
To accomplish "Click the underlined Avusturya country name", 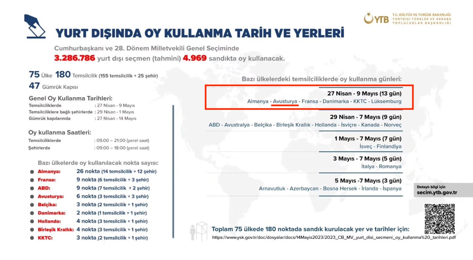I will (x=285, y=101).
